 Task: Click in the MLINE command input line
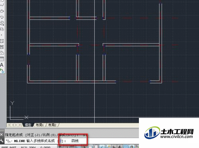click(72, 141)
